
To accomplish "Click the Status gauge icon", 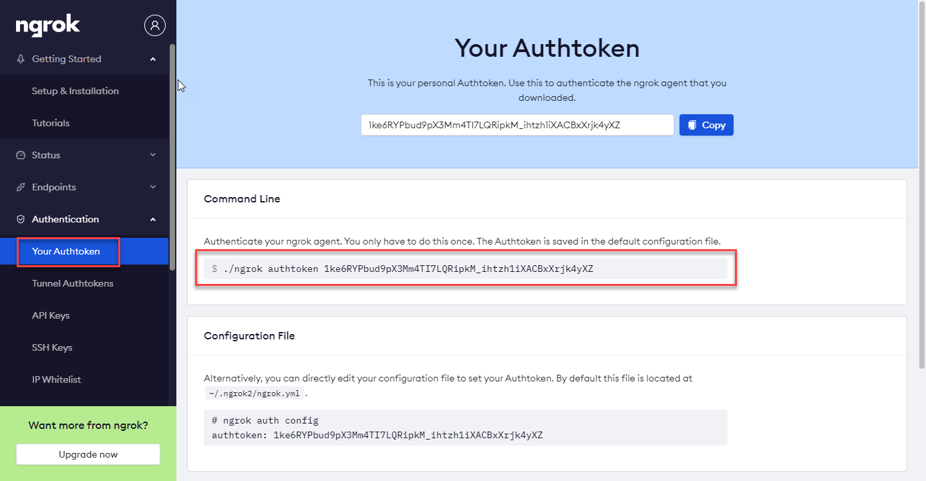I will (21, 155).
